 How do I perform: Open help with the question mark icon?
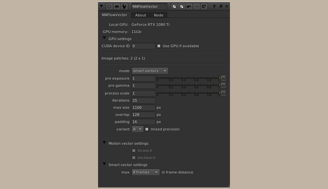tap(214, 7)
